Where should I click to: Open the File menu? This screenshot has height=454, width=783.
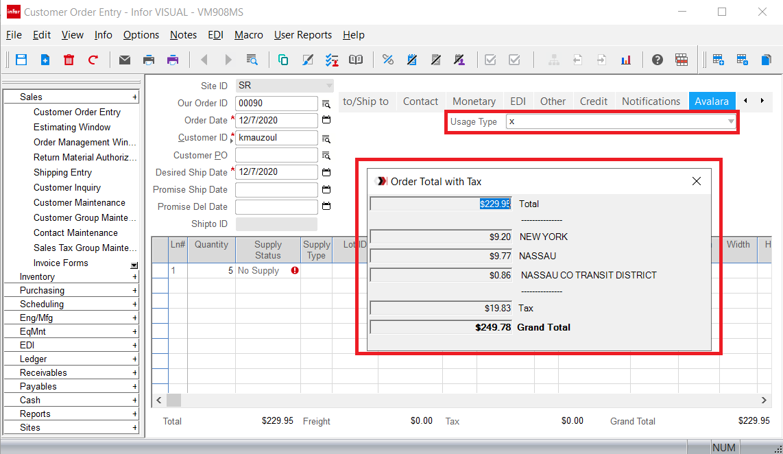point(14,35)
